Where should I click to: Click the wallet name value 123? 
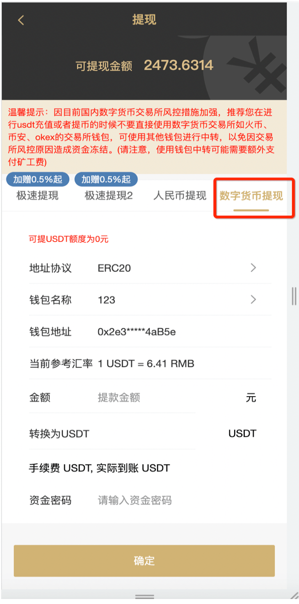(x=106, y=300)
